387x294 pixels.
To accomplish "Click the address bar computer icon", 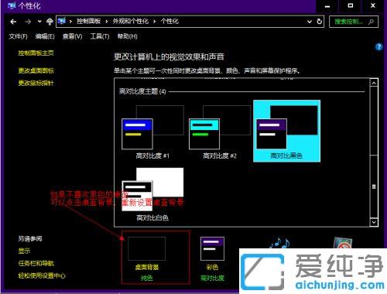I will coord(62,21).
